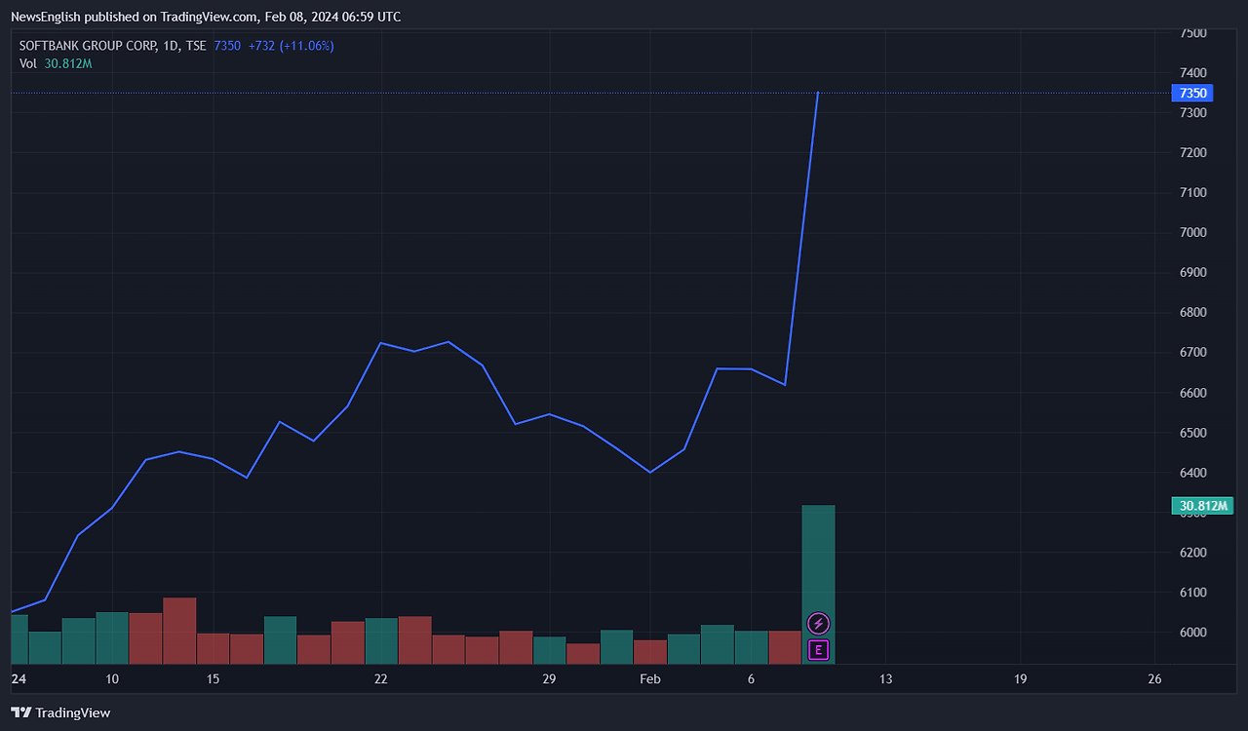
Task: Click the 29 label on the date axis
Action: [549, 679]
